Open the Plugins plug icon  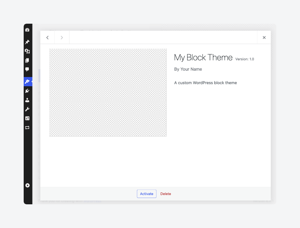tap(27, 91)
